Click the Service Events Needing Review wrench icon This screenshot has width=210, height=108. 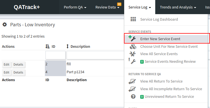[x=132, y=61]
